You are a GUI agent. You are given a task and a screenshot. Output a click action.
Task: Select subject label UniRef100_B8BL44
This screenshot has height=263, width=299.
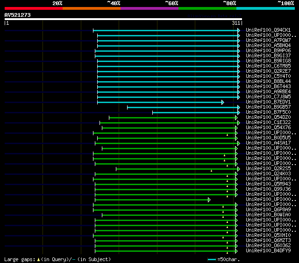pyautogui.click(x=268, y=82)
